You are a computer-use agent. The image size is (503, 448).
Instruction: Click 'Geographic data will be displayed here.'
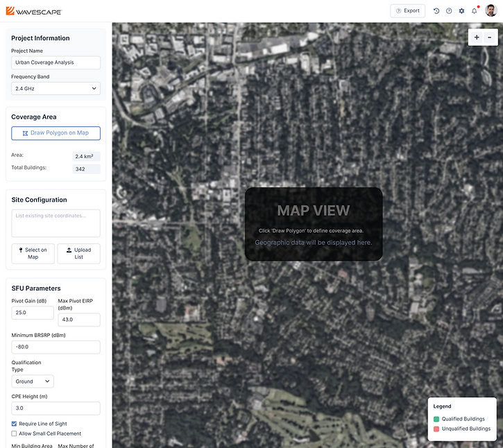coord(314,243)
